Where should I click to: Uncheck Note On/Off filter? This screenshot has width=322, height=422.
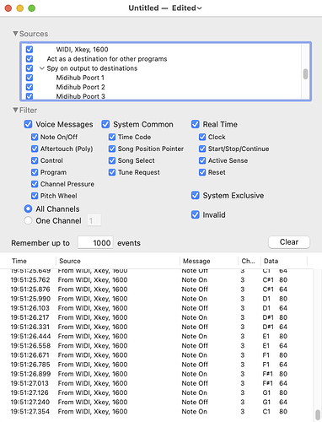(35, 137)
